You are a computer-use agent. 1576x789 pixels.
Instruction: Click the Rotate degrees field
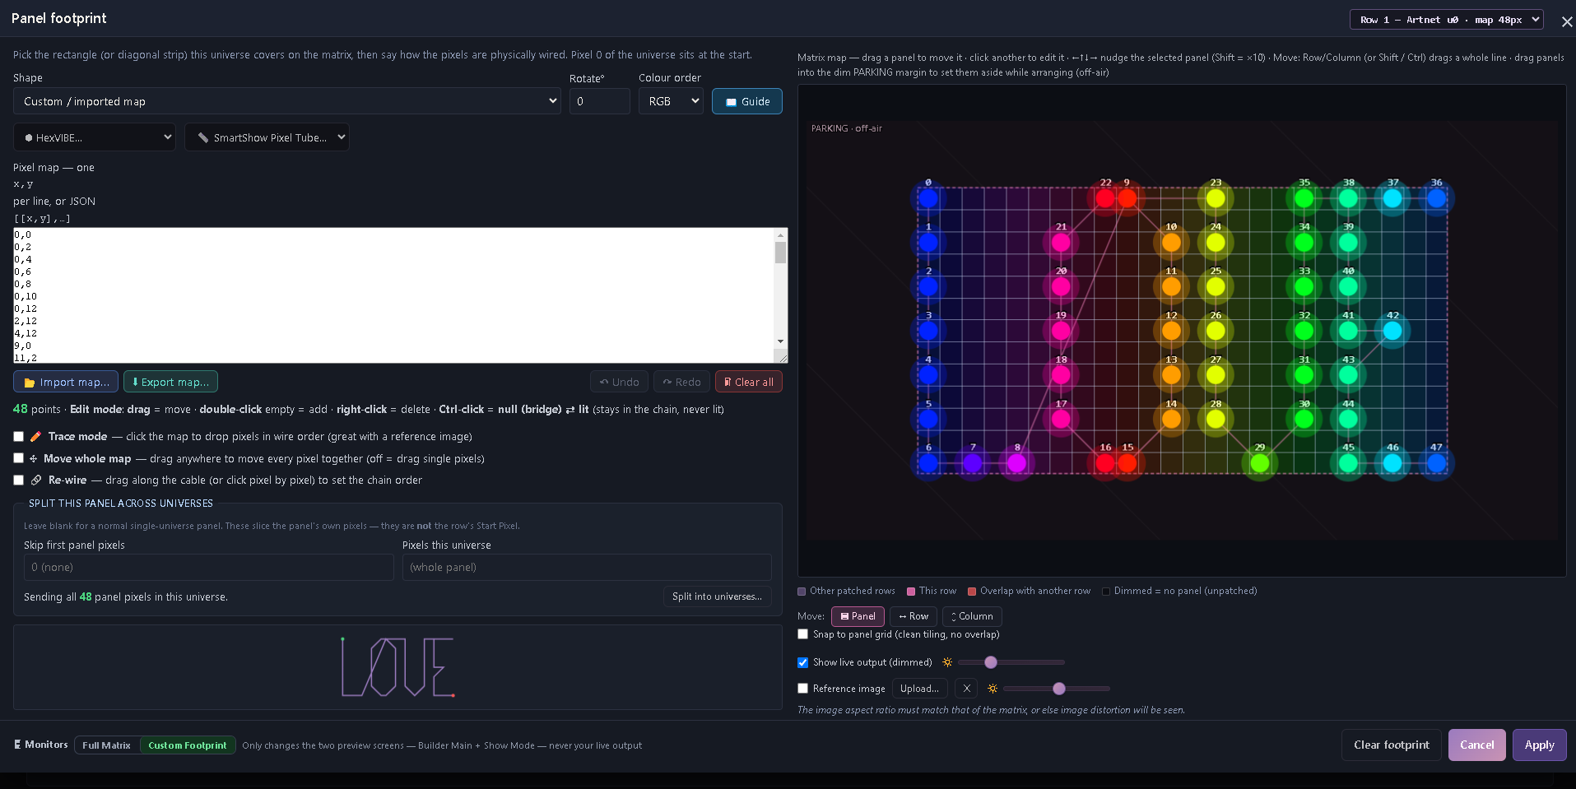click(x=599, y=101)
